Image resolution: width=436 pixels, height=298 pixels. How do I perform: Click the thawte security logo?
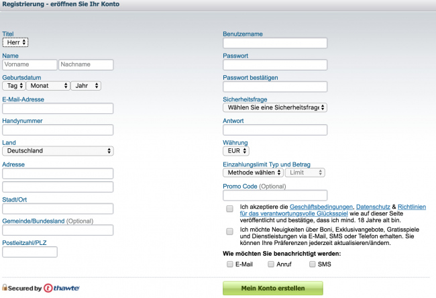click(x=62, y=288)
